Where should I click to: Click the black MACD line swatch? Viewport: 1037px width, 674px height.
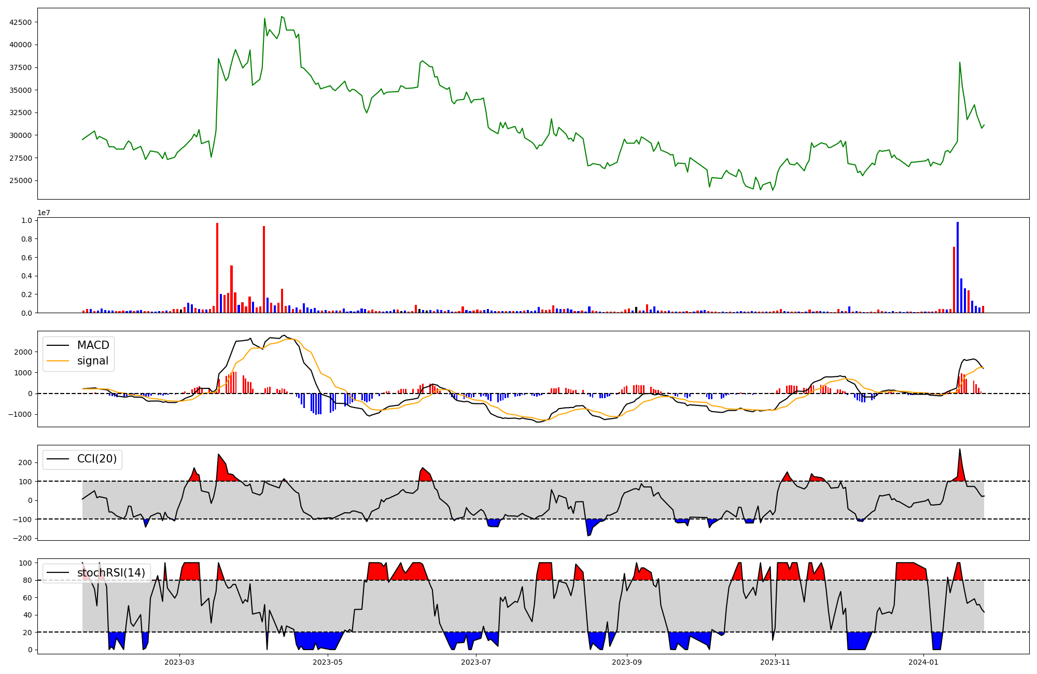pyautogui.click(x=58, y=345)
